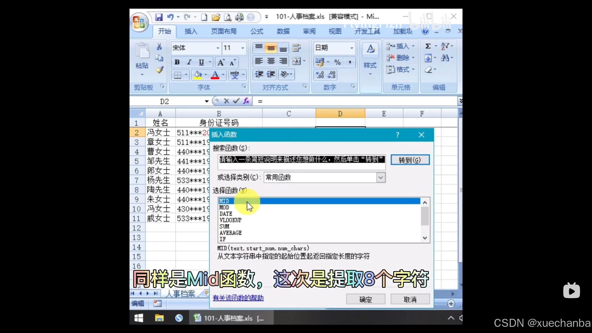Click the Windows Start button
592x333 pixels.
click(x=139, y=318)
